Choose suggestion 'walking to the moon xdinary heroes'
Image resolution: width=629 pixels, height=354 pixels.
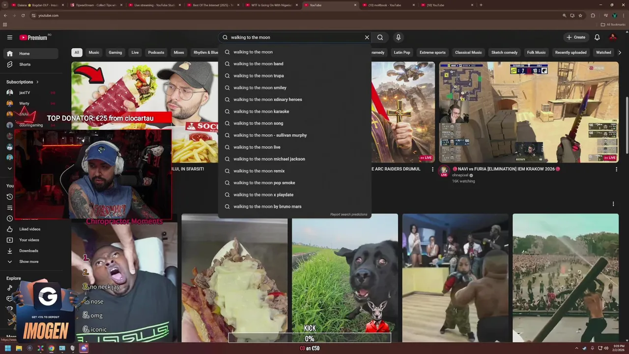(295, 99)
